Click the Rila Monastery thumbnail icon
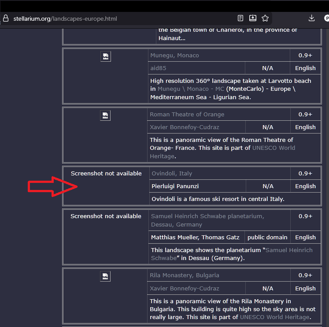Image resolution: width=329 pixels, height=327 pixels. pyautogui.click(x=105, y=276)
